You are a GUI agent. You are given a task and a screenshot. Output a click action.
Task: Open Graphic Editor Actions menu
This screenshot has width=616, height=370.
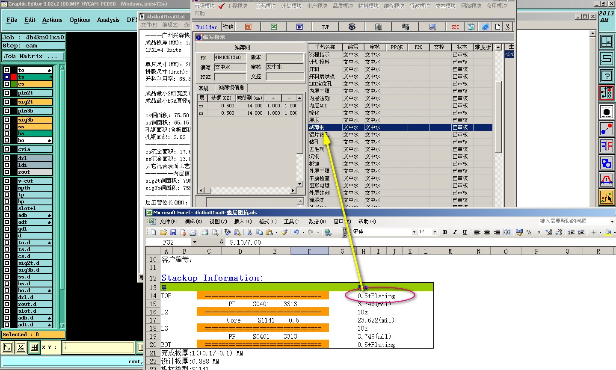tap(52, 20)
